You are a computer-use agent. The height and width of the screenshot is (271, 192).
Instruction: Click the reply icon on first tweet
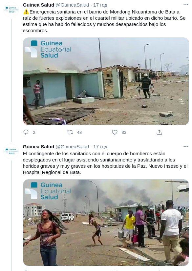tap(26, 132)
